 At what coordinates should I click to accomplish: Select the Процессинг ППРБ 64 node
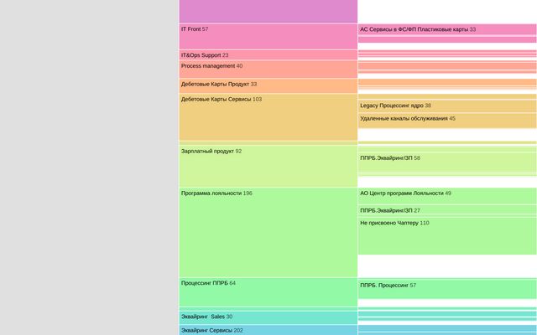(268, 292)
